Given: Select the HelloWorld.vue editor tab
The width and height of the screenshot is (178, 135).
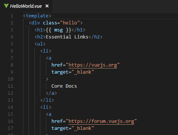Looking at the screenshot, I should tap(26, 6).
